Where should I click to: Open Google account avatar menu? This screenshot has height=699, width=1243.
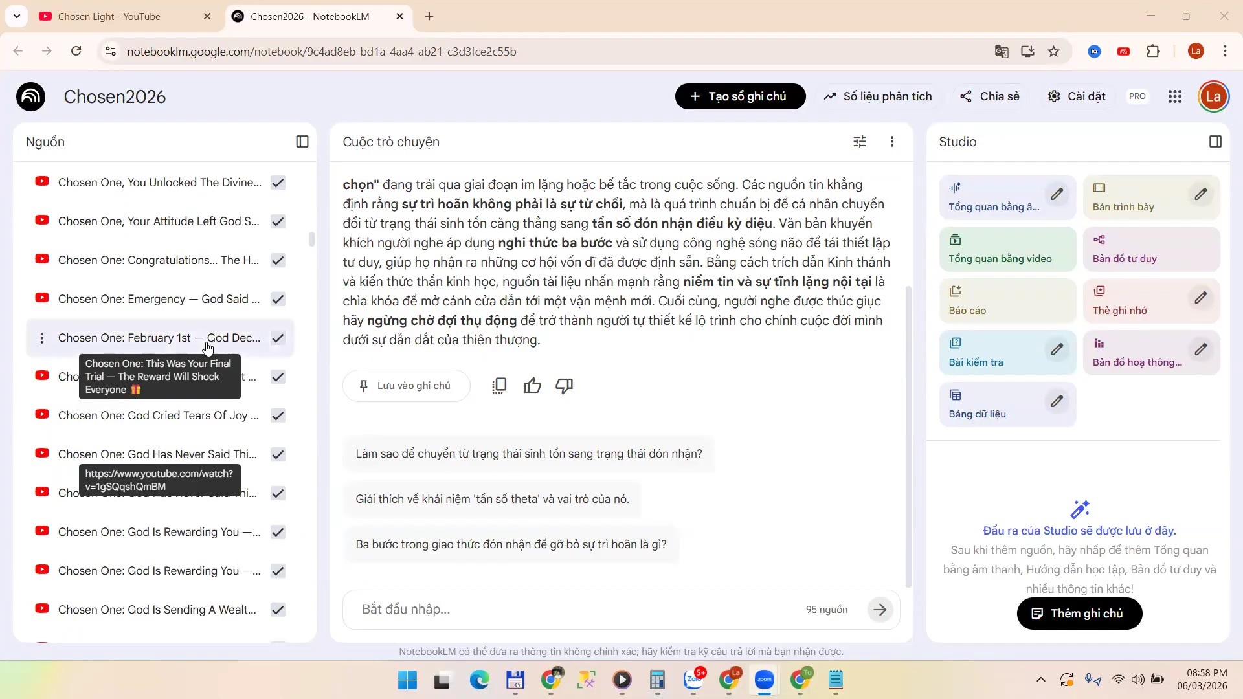tap(1213, 96)
